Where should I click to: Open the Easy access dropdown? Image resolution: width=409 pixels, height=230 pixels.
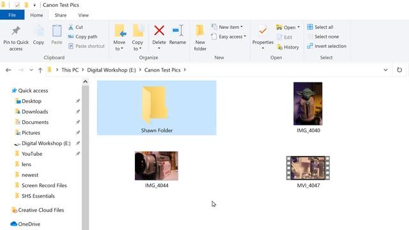(x=229, y=36)
